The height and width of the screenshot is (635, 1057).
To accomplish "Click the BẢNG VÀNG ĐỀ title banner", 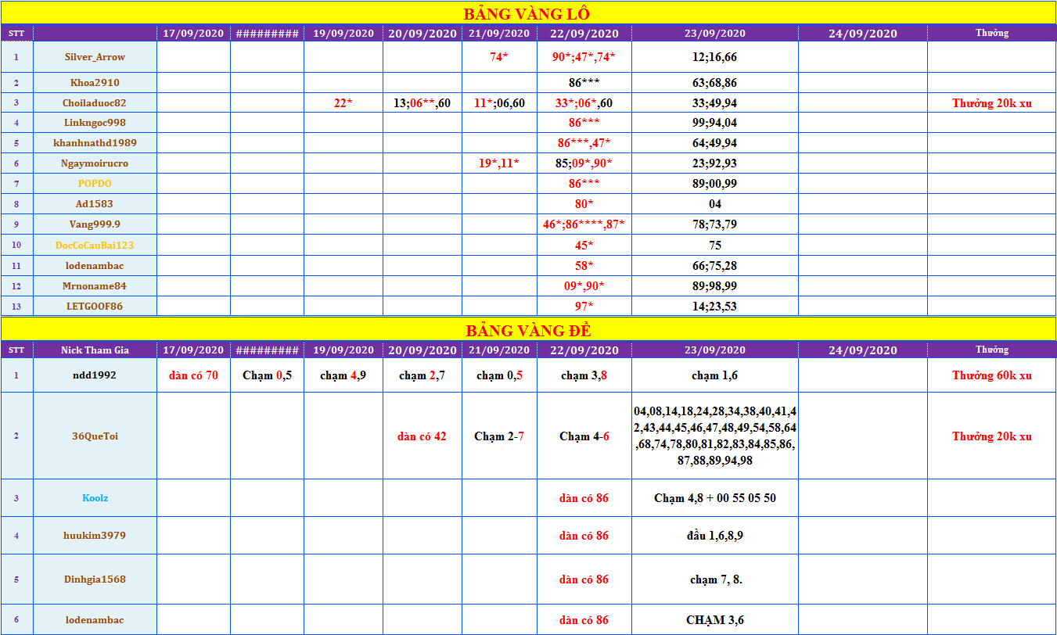I will [527, 330].
